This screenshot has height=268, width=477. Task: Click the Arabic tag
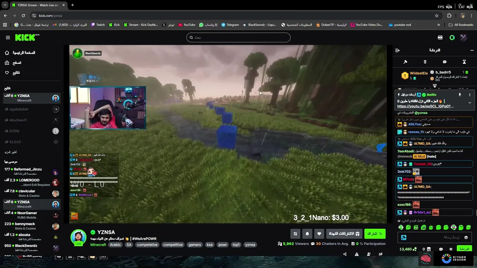(115, 245)
